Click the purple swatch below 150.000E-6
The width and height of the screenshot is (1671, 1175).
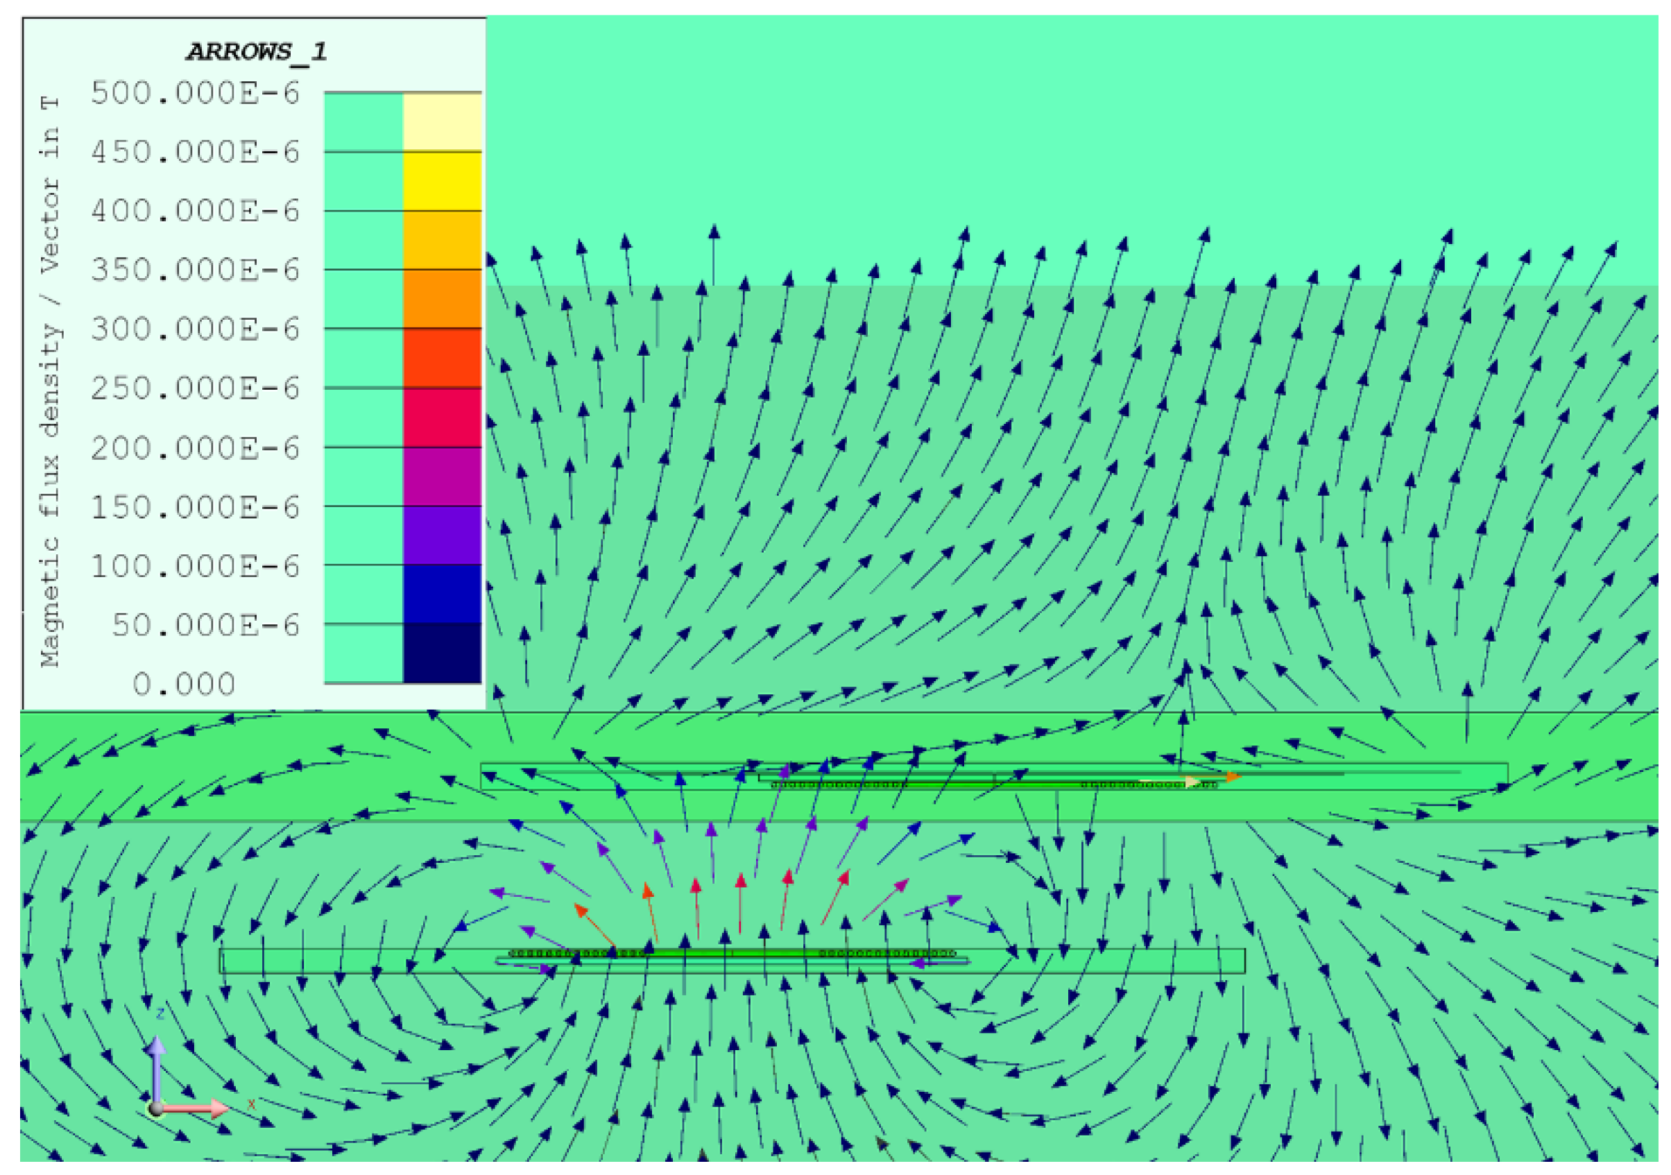pyautogui.click(x=442, y=535)
